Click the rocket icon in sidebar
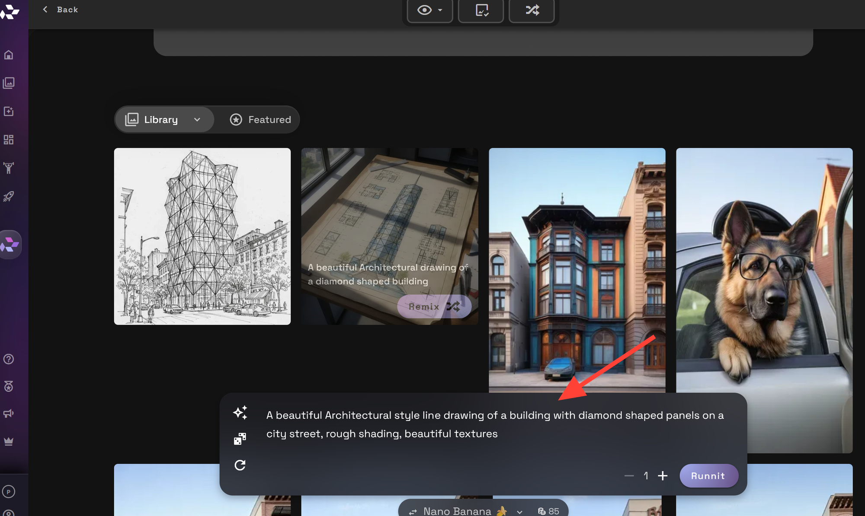 pyautogui.click(x=9, y=196)
